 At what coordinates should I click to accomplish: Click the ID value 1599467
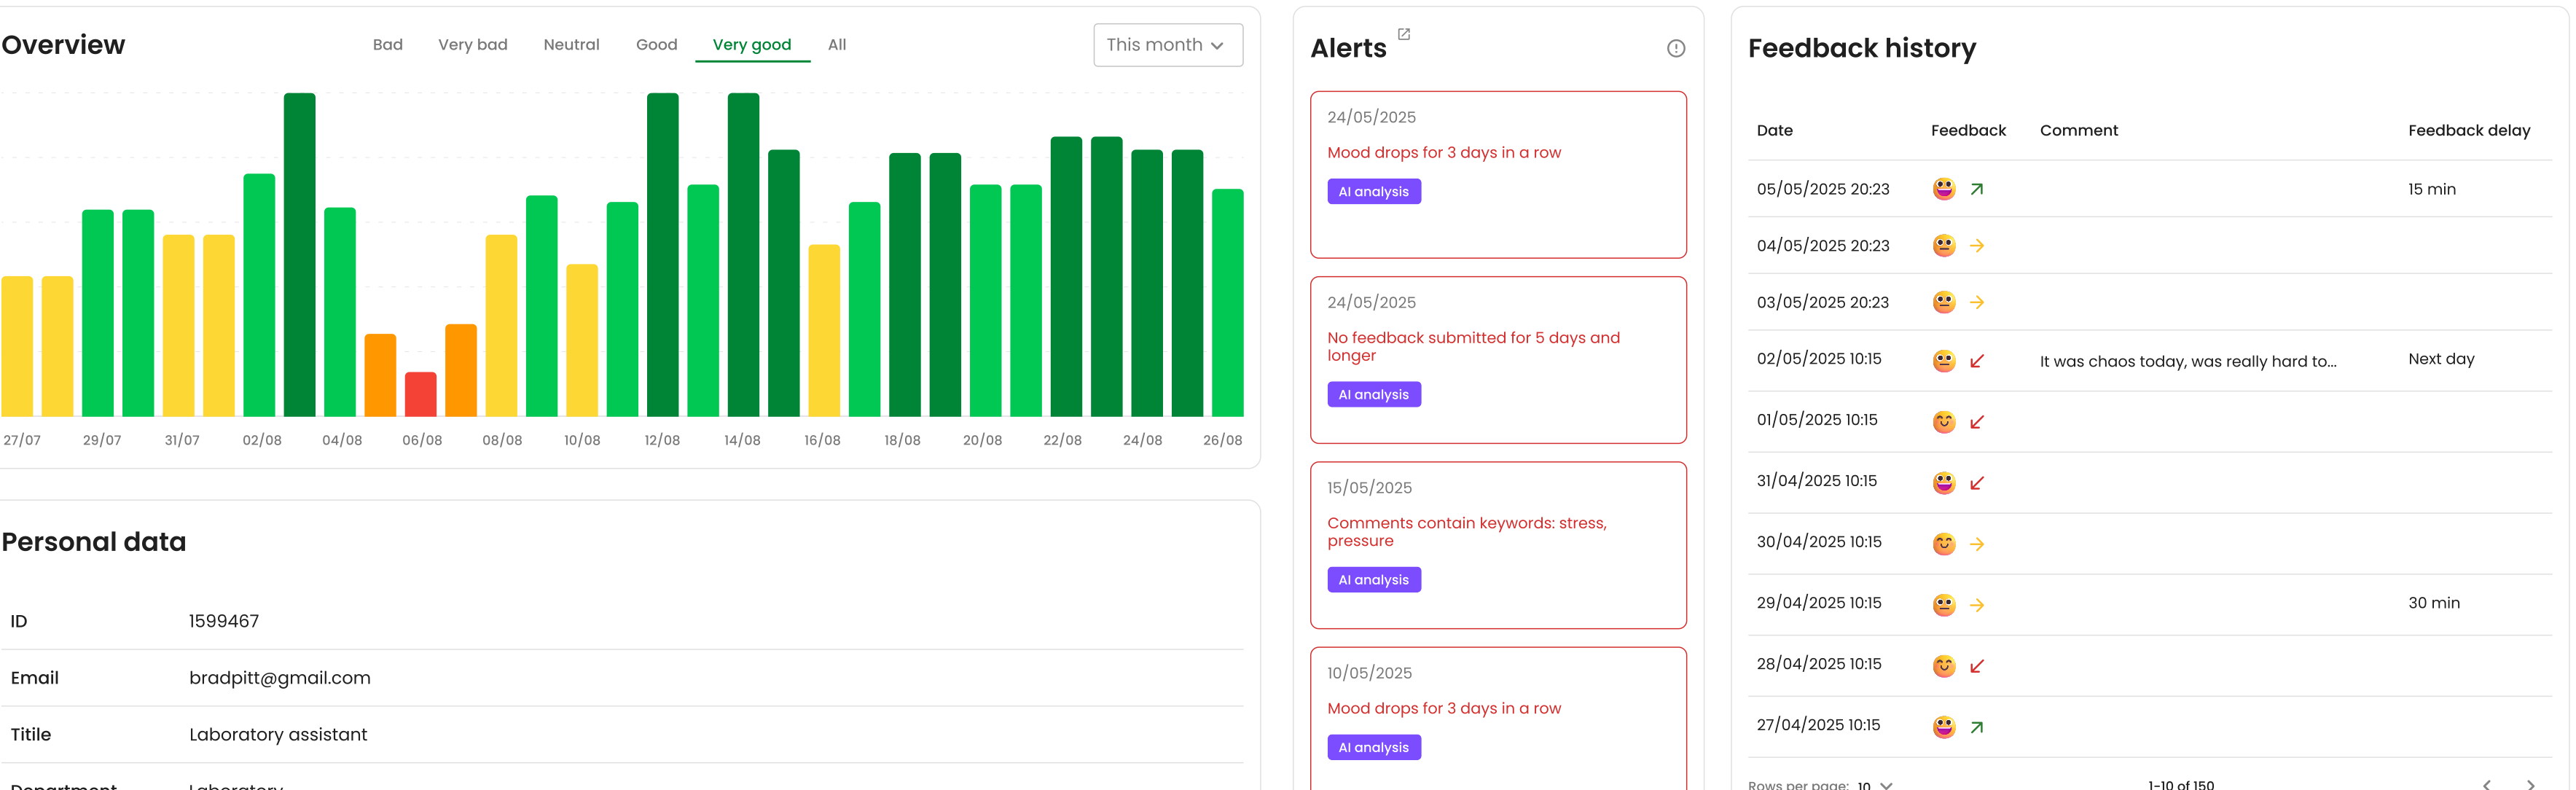[x=224, y=621]
